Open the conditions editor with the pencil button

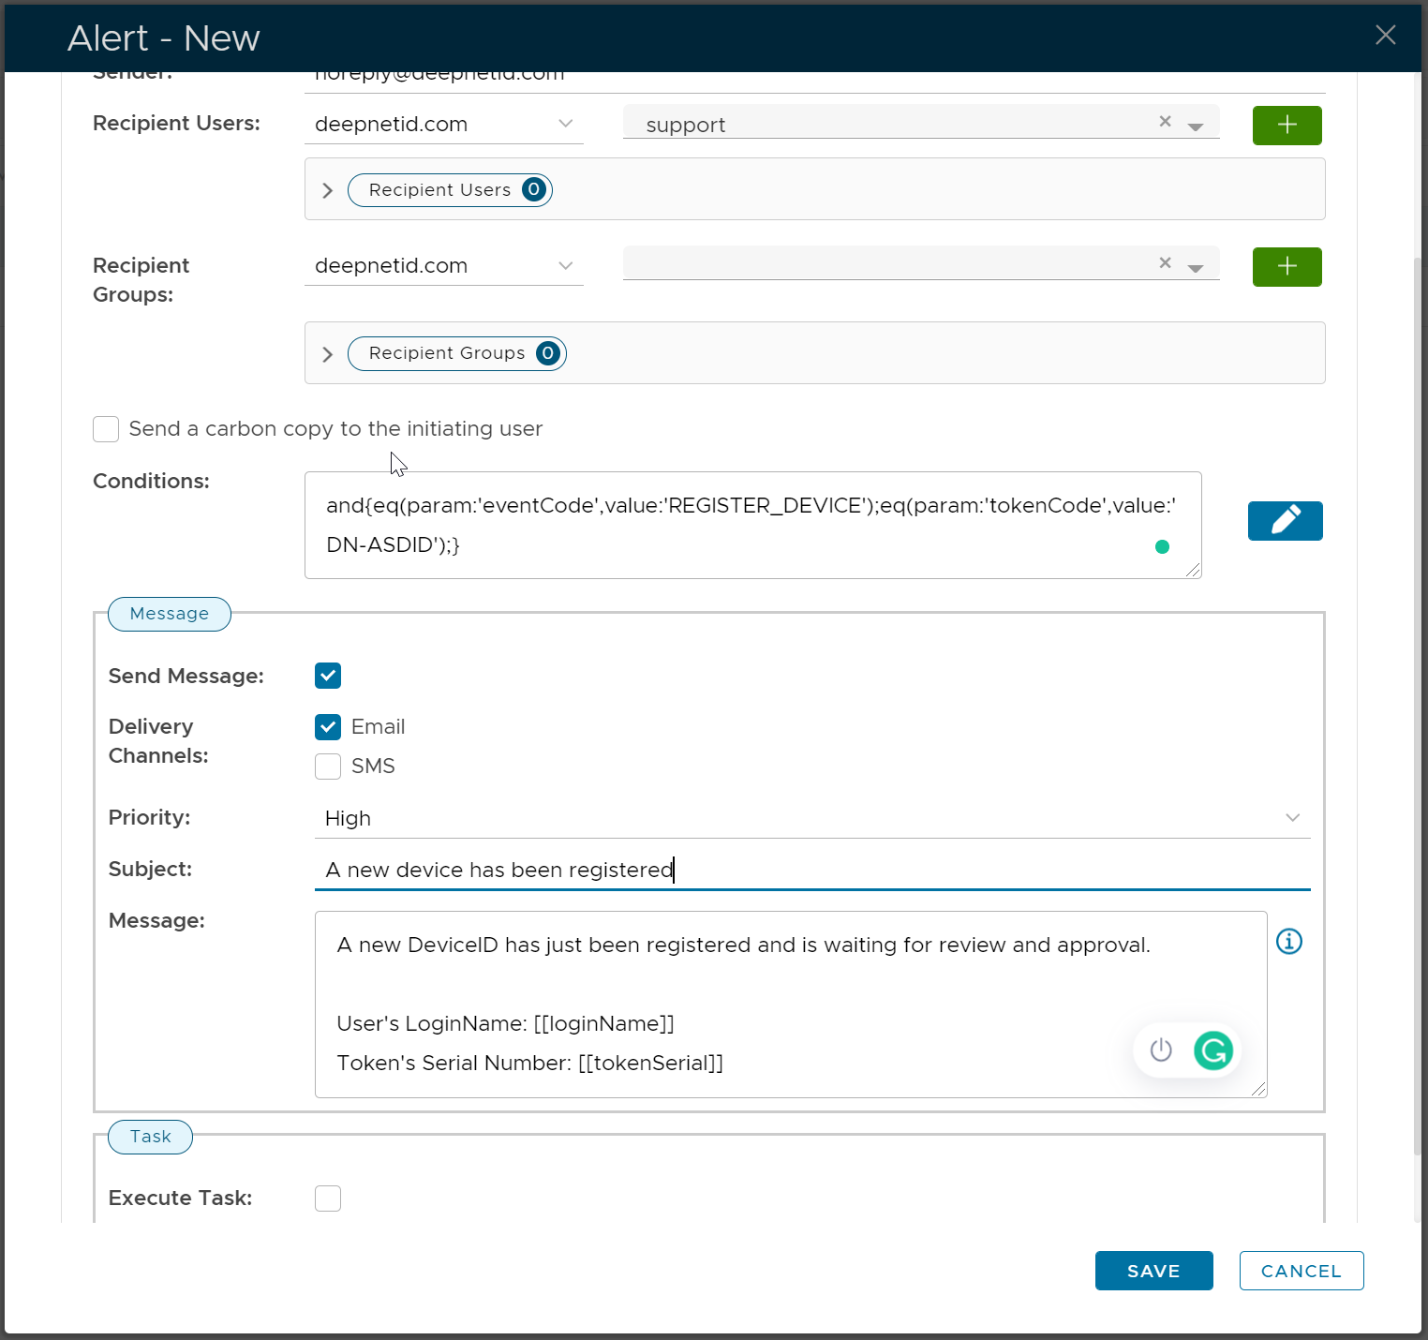tap(1285, 521)
